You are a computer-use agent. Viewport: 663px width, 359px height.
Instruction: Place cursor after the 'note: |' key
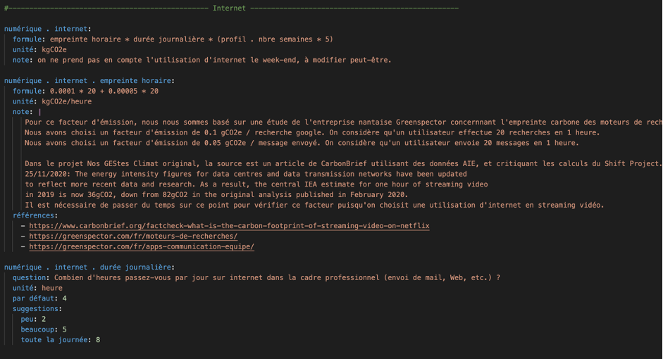coord(39,112)
